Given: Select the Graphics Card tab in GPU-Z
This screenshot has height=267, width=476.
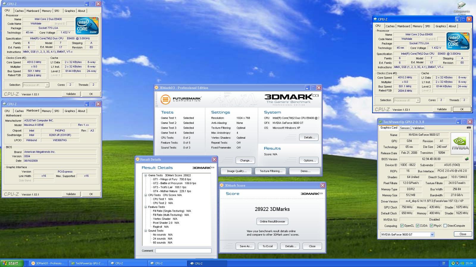Looking at the screenshot, I should point(389,128).
